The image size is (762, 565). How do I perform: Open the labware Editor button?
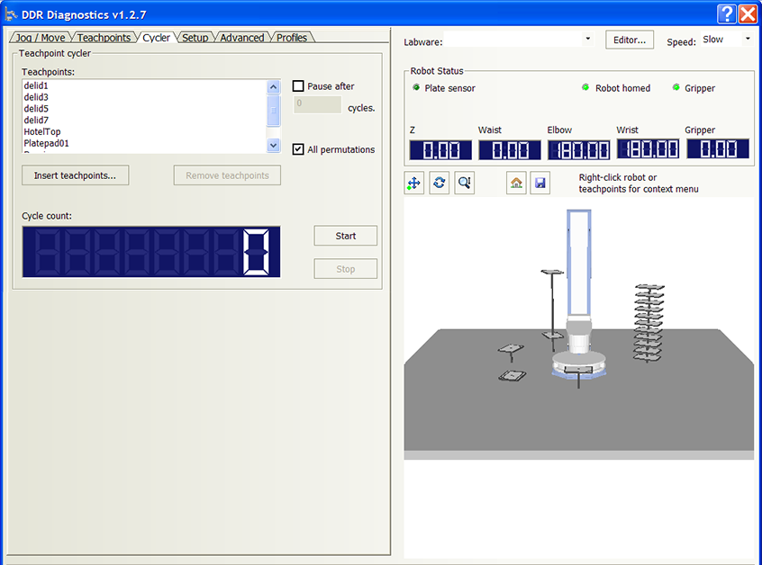(630, 40)
